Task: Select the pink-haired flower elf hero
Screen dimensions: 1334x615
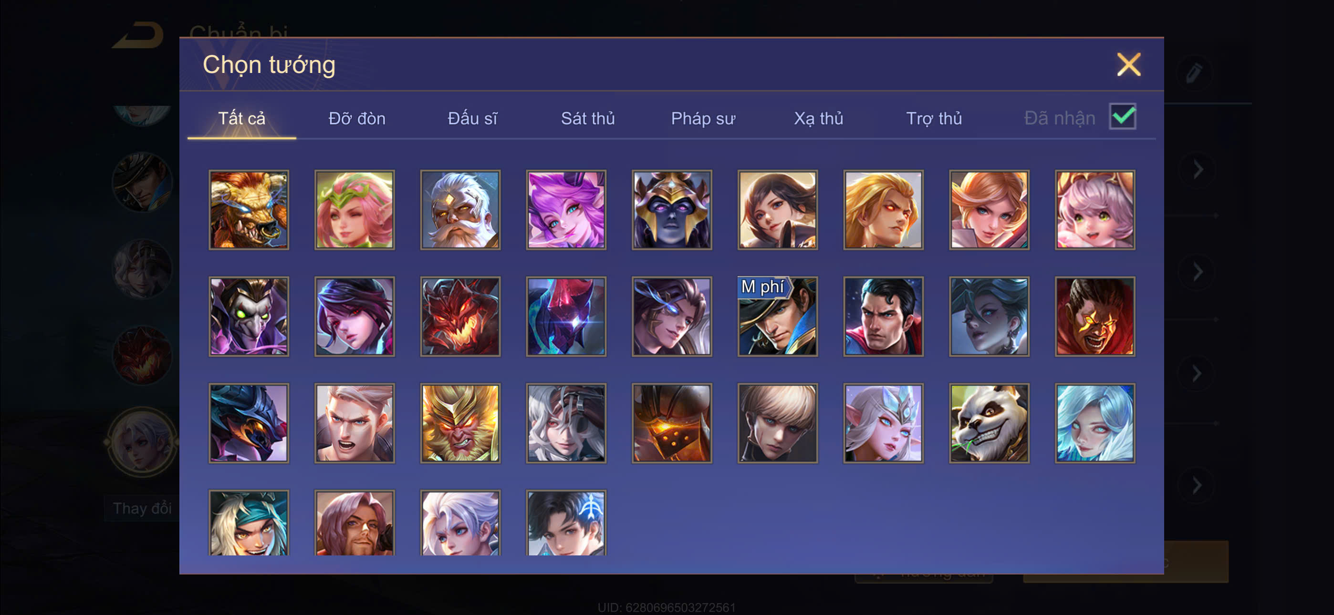Action: [x=354, y=210]
